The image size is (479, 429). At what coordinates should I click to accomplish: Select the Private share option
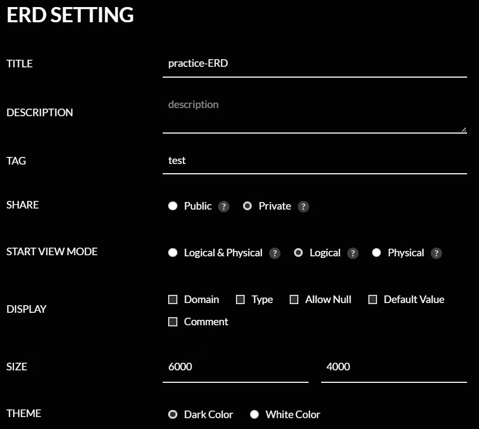[247, 206]
